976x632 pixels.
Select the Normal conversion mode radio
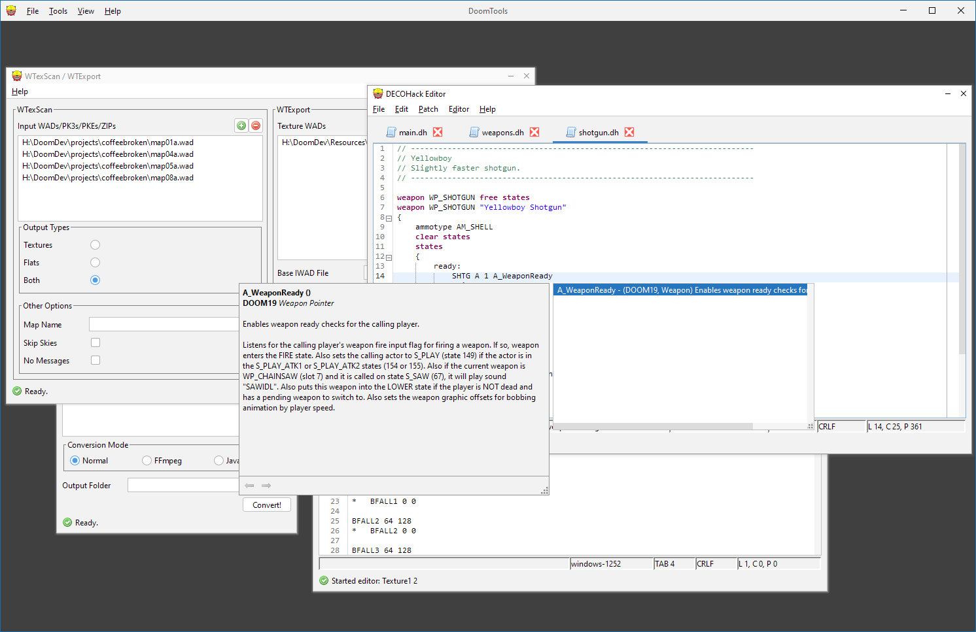[75, 461]
